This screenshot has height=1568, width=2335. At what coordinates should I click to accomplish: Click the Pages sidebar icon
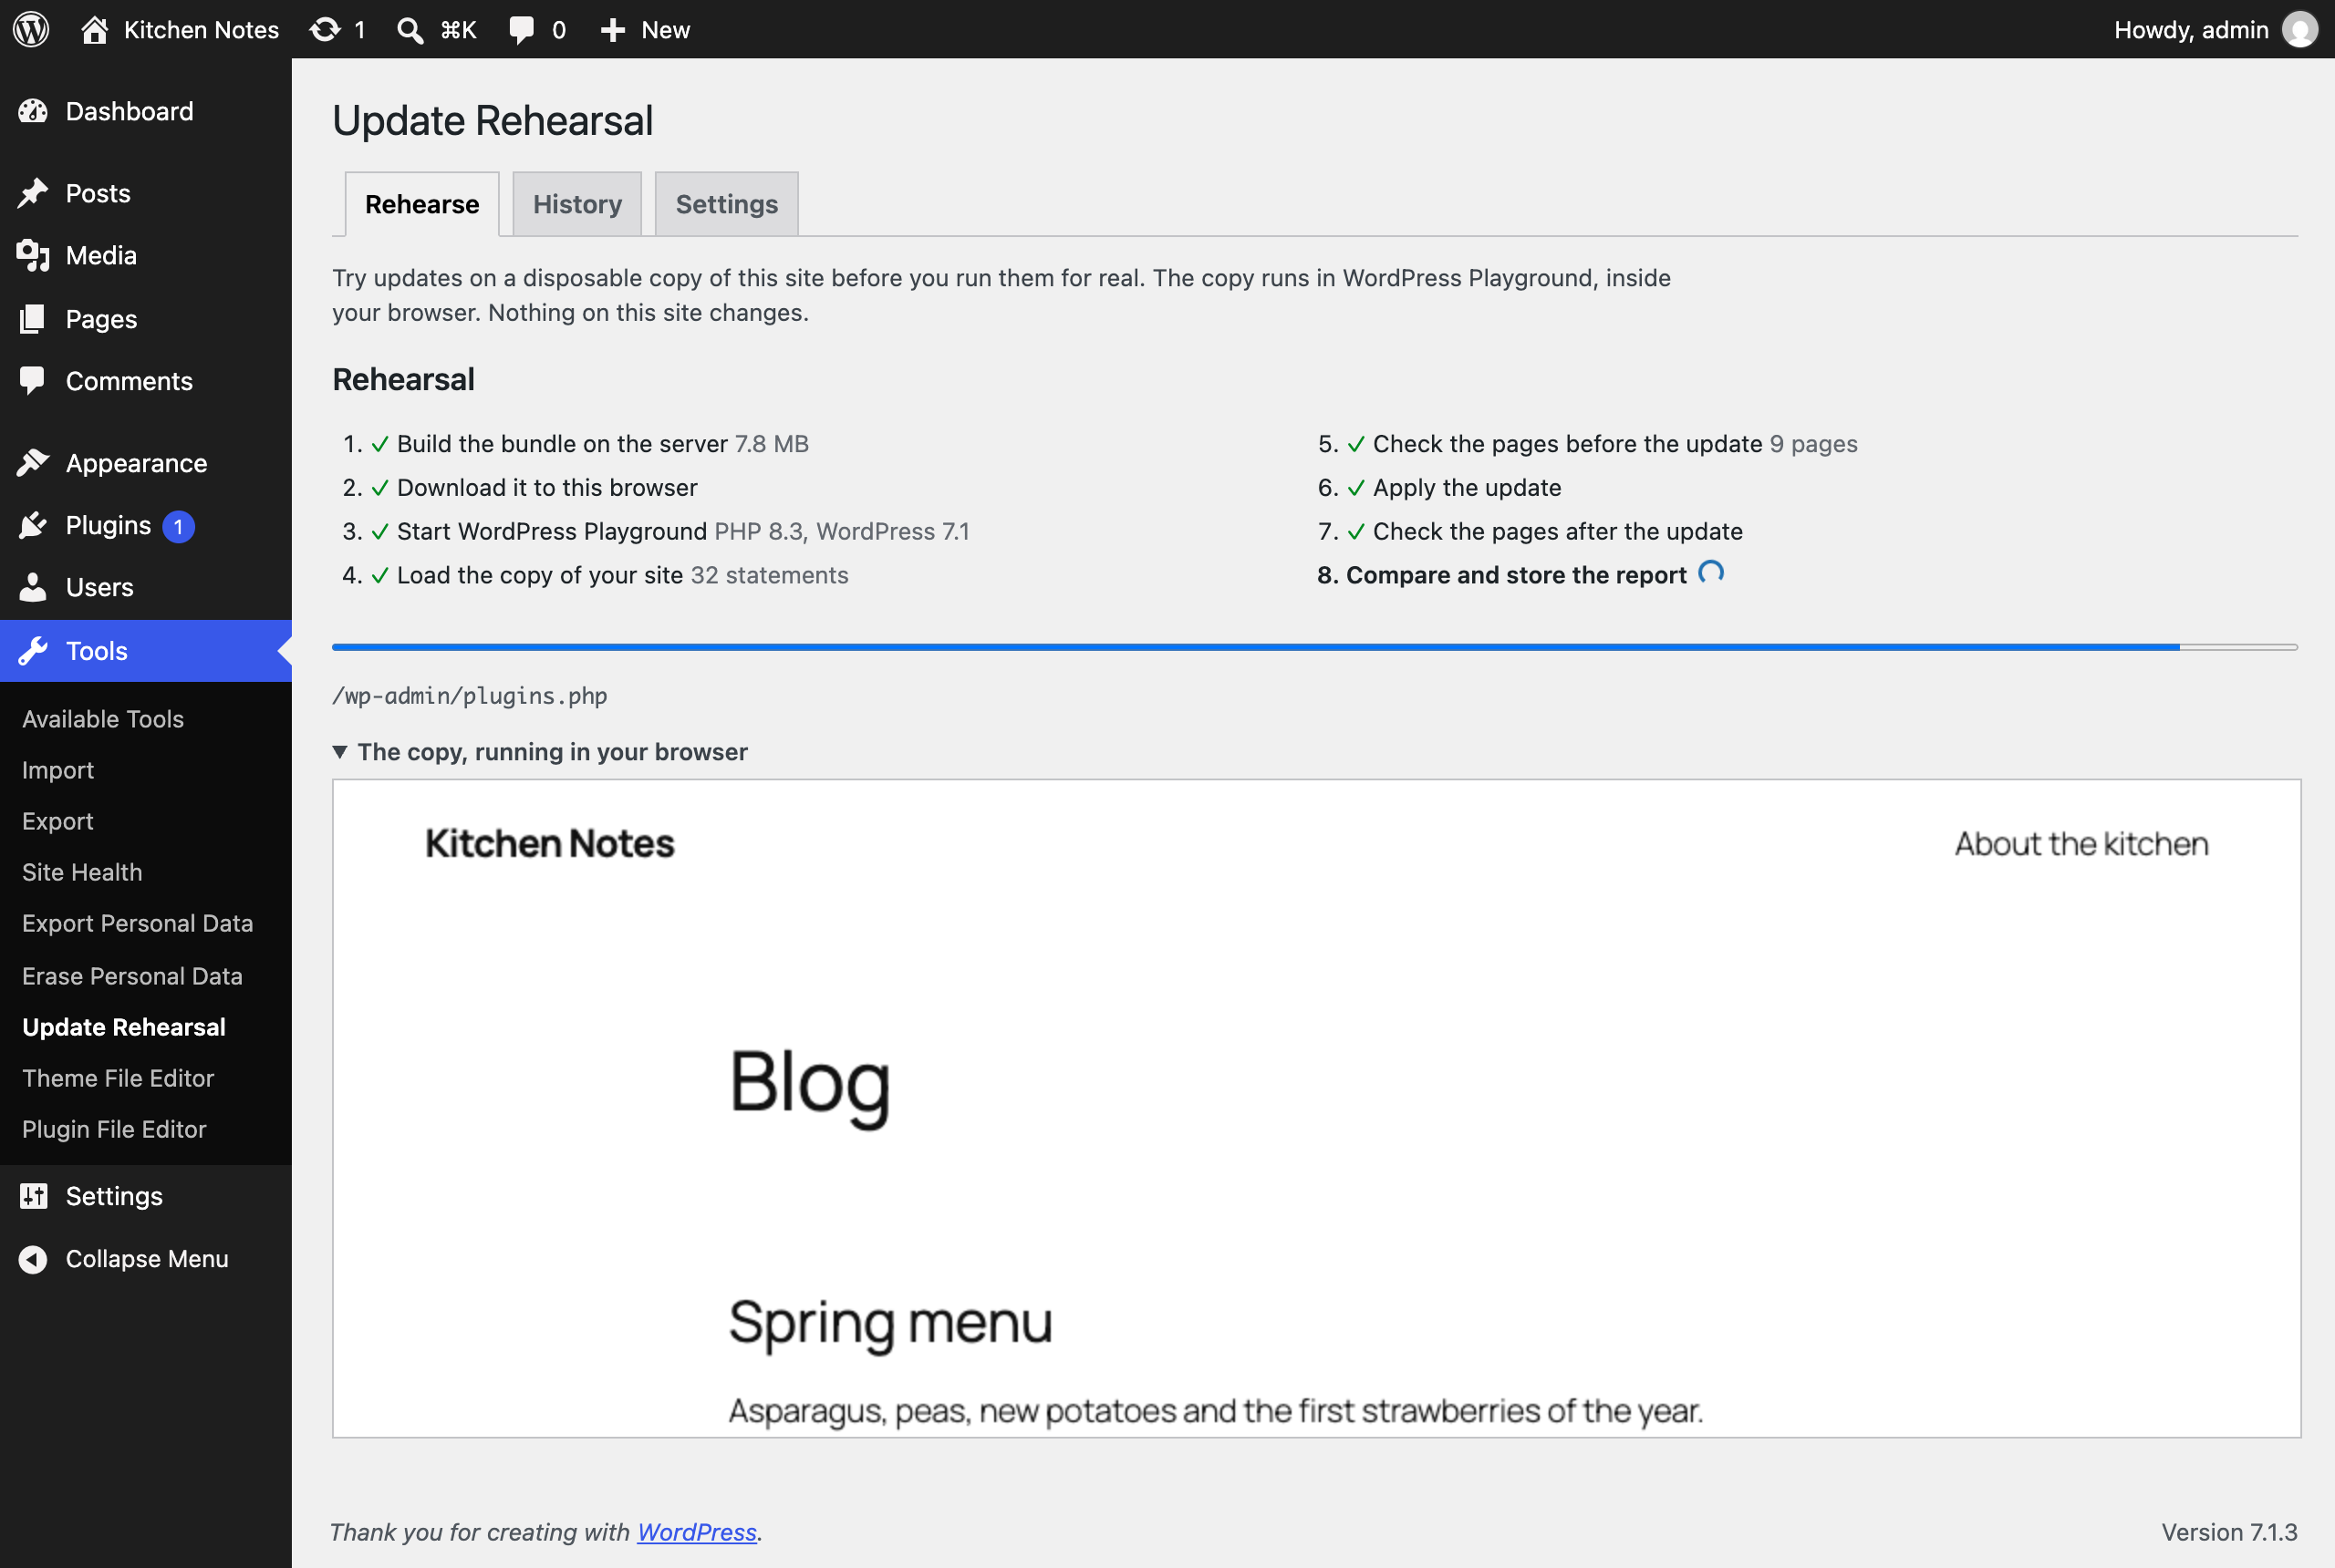[33, 319]
